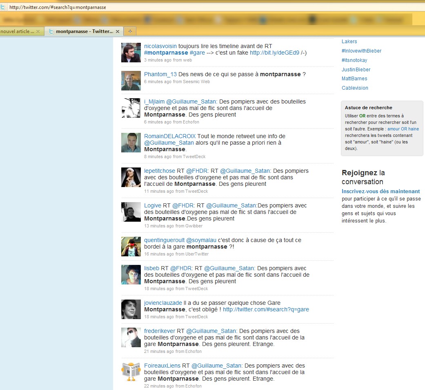
Task: Click the 'Rejoignez la conversation' heading
Action: click(363, 177)
